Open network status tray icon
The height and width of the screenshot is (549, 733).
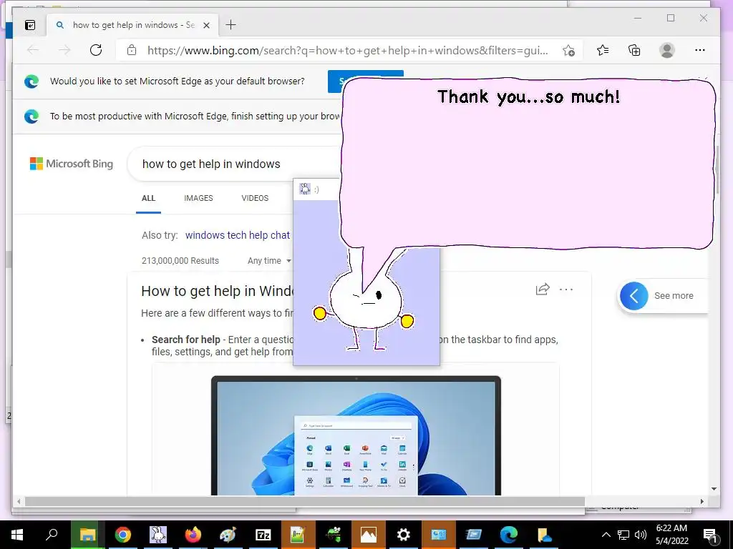pyautogui.click(x=623, y=535)
